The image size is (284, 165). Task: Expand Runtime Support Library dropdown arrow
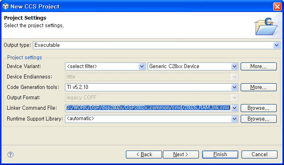coord(234,119)
